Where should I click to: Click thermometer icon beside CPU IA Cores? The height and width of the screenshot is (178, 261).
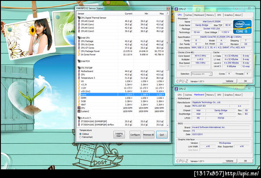coord(79,44)
